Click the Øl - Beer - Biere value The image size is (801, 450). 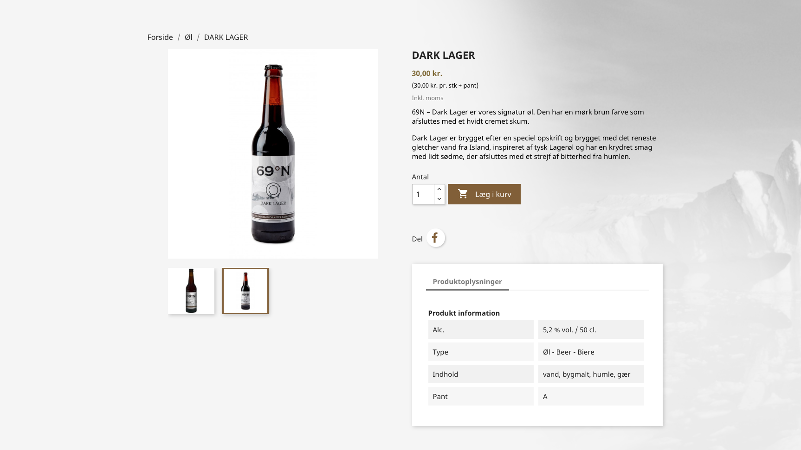[568, 352]
